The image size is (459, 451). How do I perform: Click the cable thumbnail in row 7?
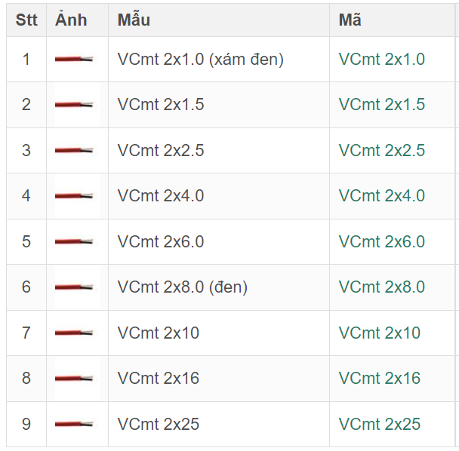[75, 333]
